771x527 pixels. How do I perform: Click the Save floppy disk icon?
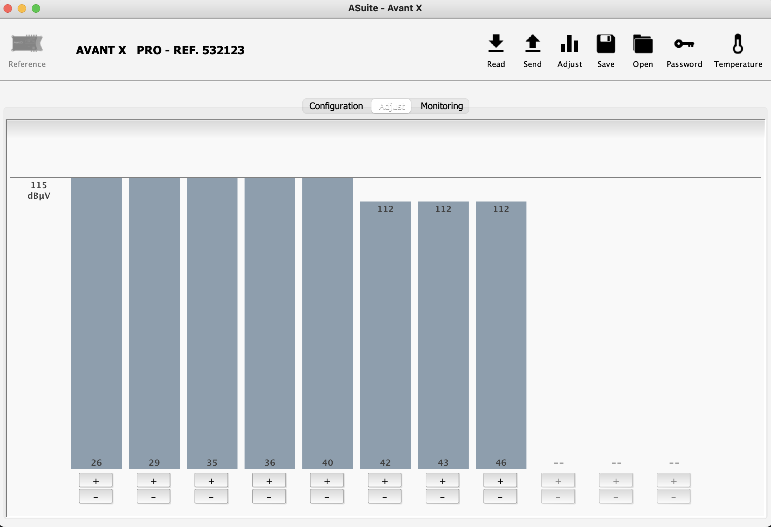[x=606, y=44]
